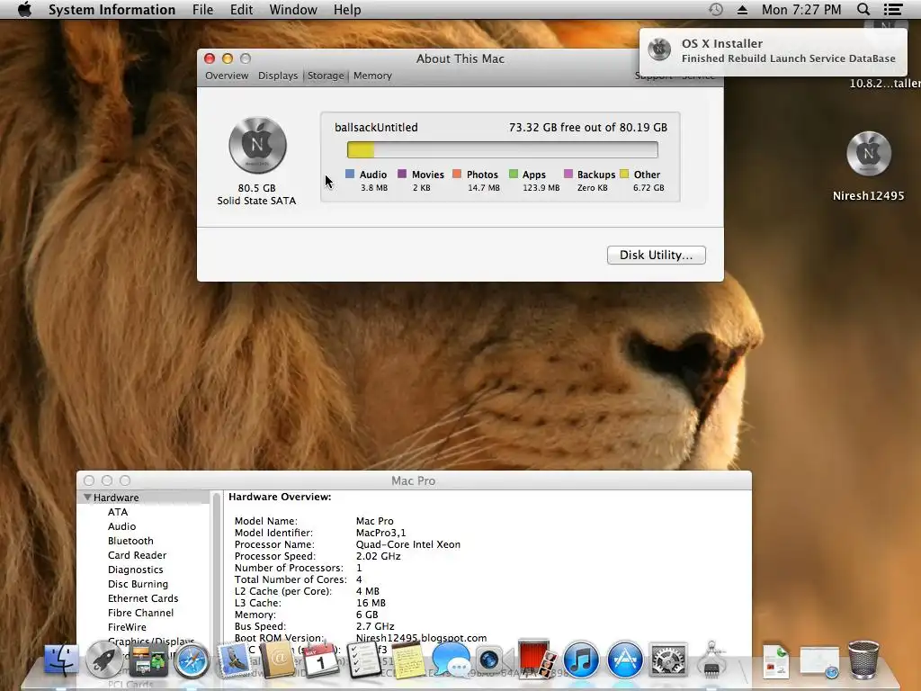Select ATA in Hardware sidebar
The width and height of the screenshot is (921, 691).
coord(118,512)
